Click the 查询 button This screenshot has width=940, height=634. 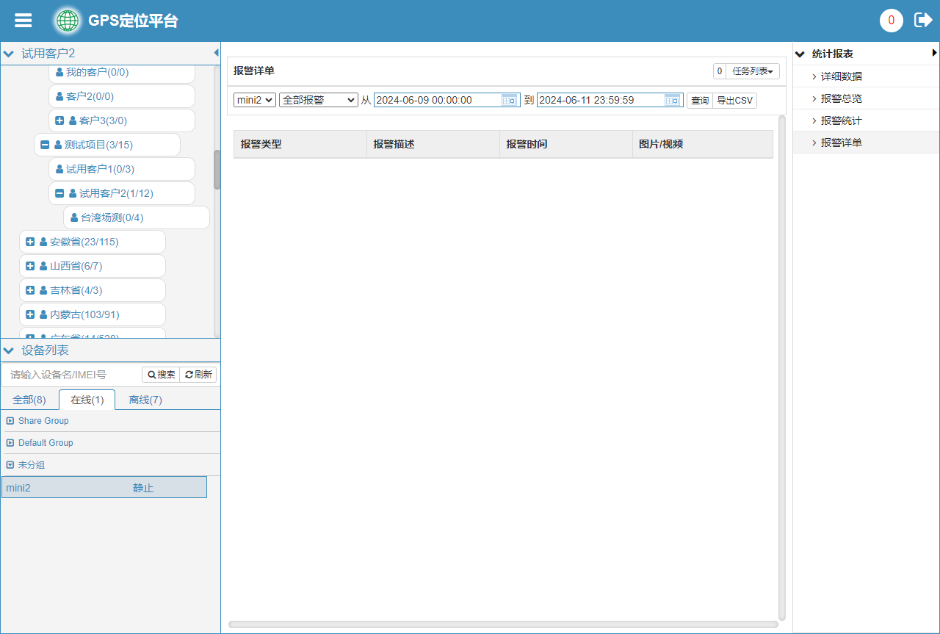700,101
